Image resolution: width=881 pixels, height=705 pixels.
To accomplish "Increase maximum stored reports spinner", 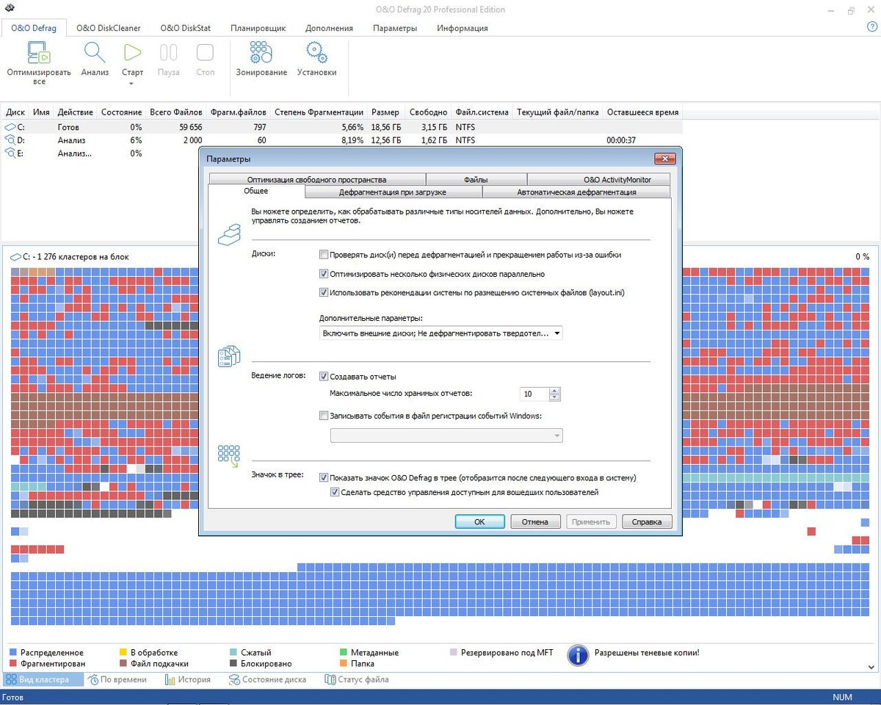I will [x=554, y=391].
